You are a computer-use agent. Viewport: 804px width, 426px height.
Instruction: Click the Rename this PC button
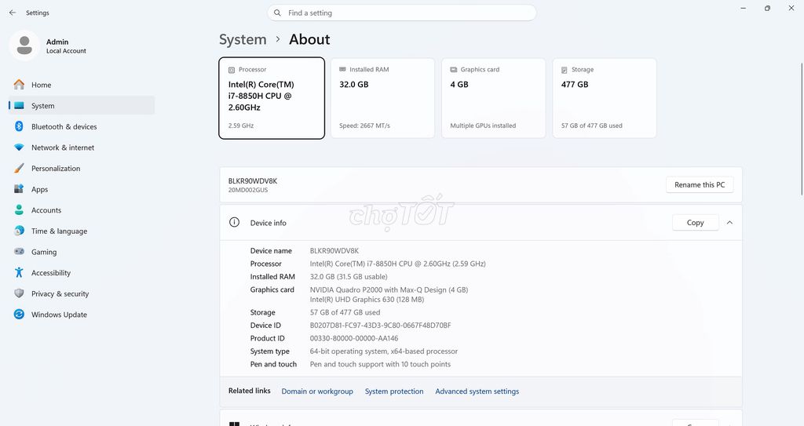700,184
